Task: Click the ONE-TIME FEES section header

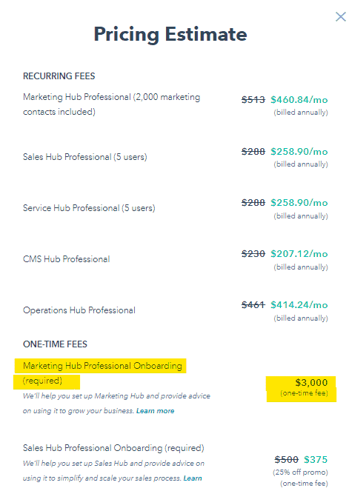Action: point(55,344)
